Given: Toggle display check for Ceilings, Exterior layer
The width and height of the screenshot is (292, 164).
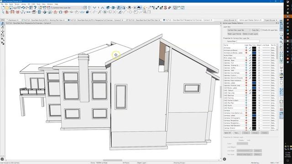Looking at the screenshot, I should point(250,128).
